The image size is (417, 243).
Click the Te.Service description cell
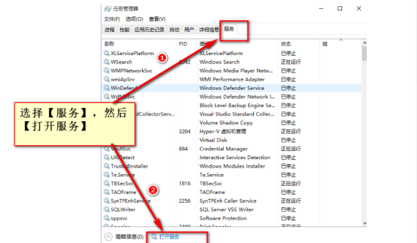(212, 175)
